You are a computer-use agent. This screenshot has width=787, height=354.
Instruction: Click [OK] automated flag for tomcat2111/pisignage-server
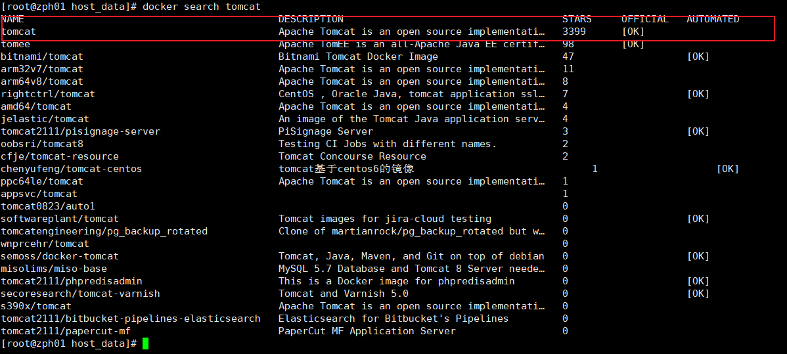(x=698, y=131)
